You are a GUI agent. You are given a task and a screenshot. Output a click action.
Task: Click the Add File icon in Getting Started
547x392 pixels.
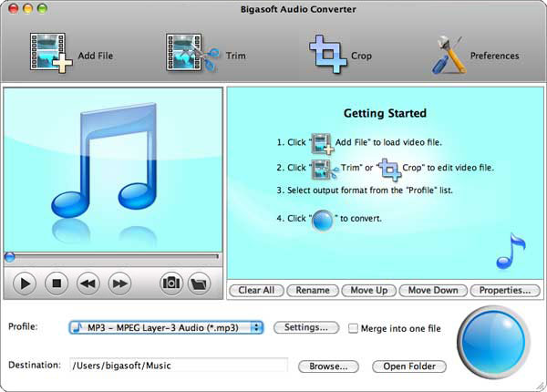click(x=322, y=143)
